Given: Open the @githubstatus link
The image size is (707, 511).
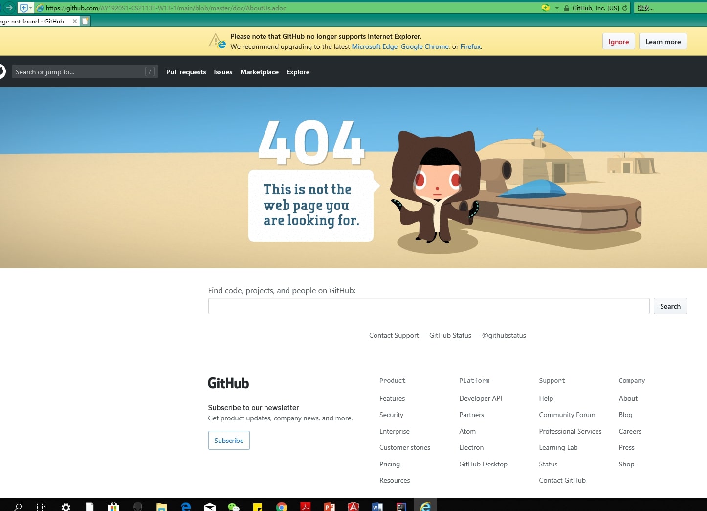Looking at the screenshot, I should coord(504,335).
